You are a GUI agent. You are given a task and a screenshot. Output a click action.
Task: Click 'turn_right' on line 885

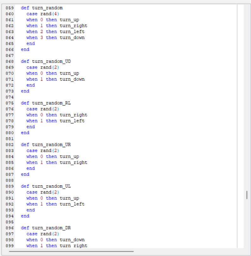click(x=73, y=162)
